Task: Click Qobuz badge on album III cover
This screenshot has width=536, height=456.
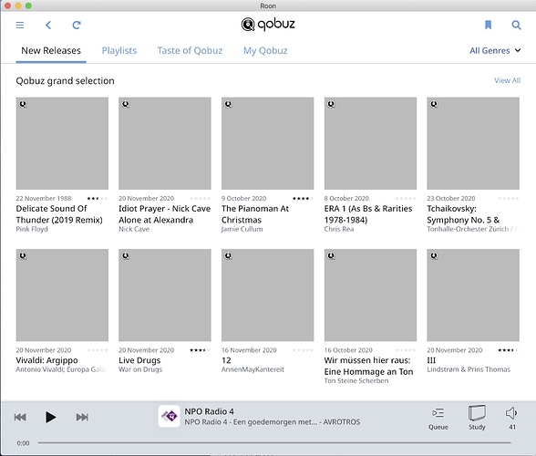Action: [434, 255]
